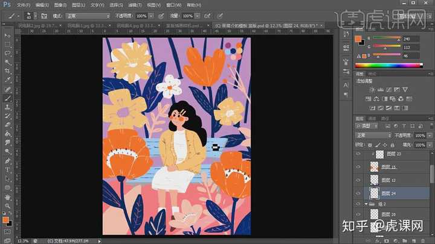Switch to the 通道 channels tab
Screen dimensions: 435x244
coord(372,119)
